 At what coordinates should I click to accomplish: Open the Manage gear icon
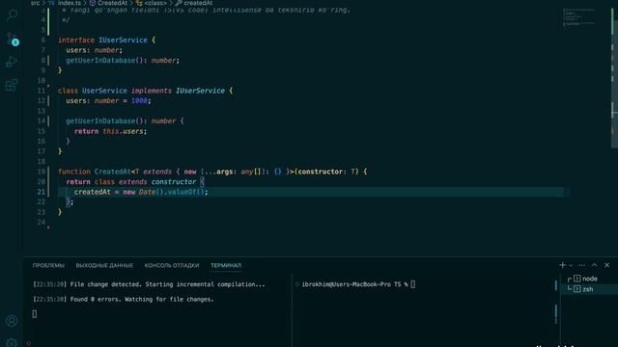pos(12,343)
